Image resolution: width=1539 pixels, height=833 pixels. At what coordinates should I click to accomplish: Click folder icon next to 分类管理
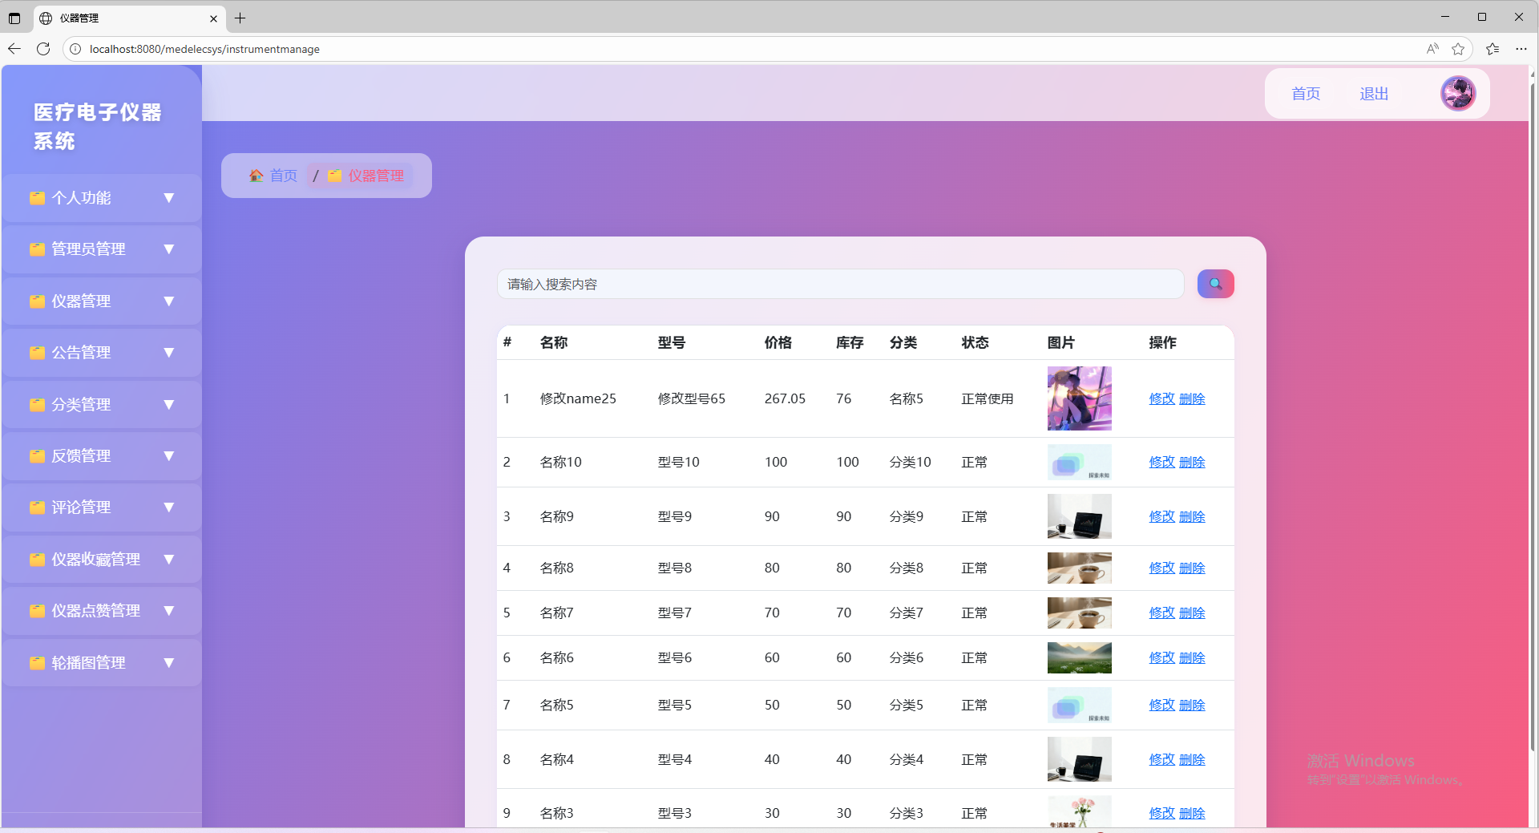click(37, 405)
